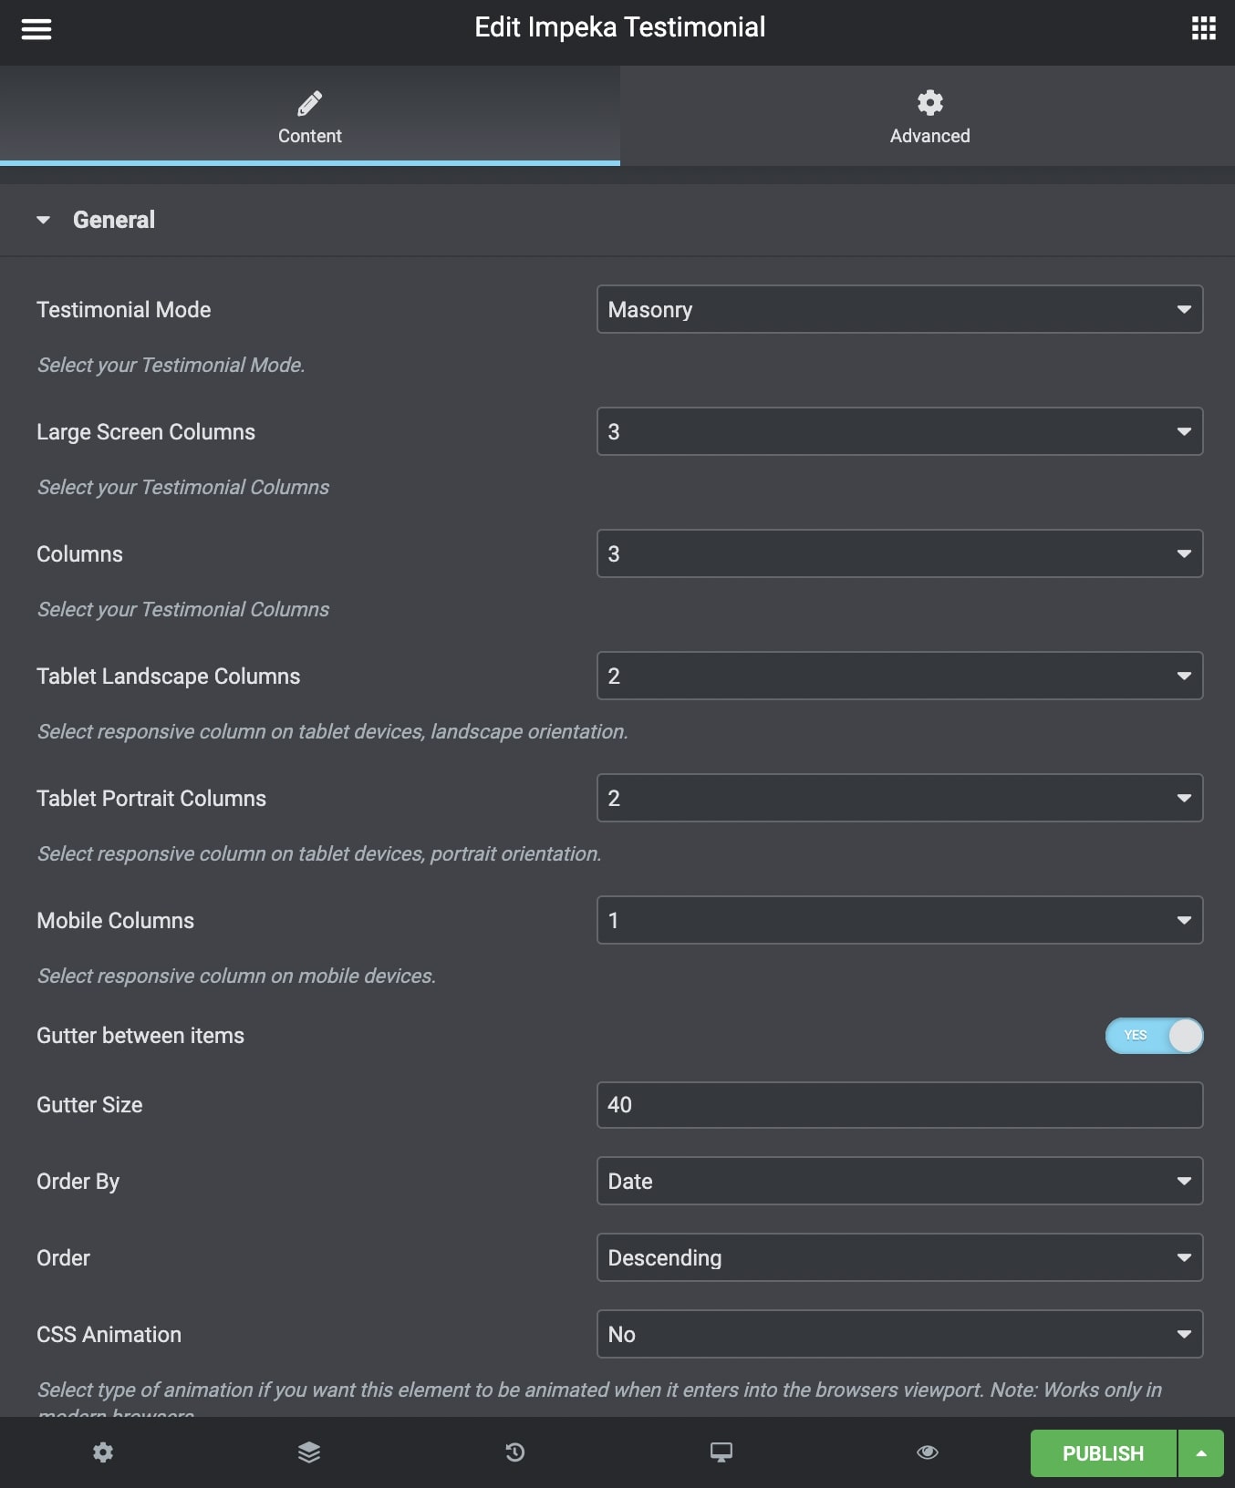The image size is (1235, 1488).
Task: Open the History icon
Action: [x=515, y=1452]
